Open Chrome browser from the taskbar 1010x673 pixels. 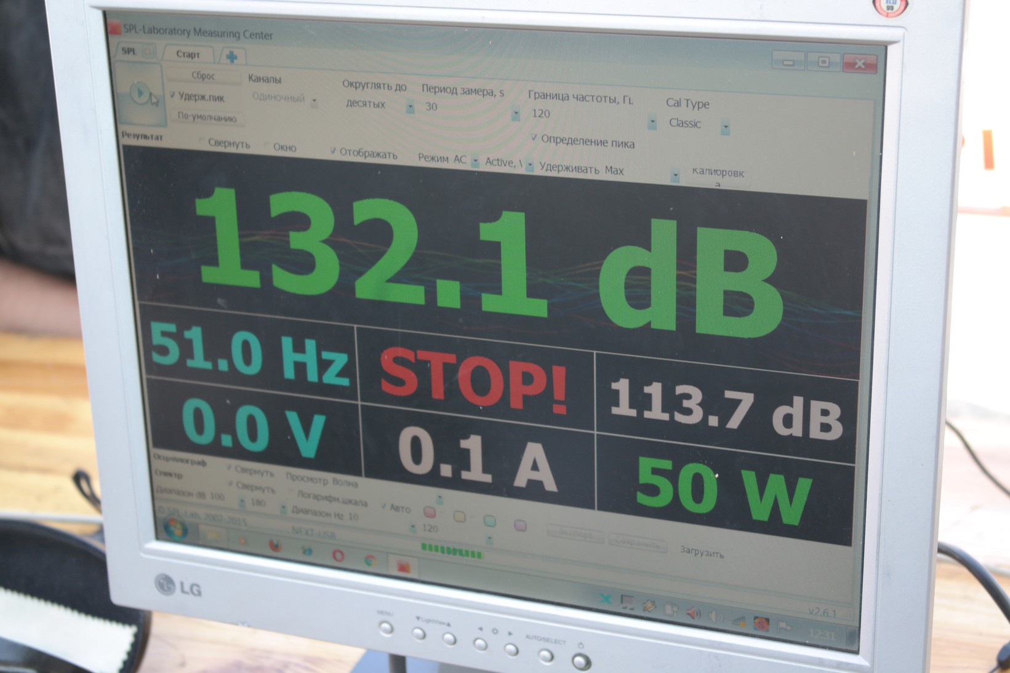(370, 560)
